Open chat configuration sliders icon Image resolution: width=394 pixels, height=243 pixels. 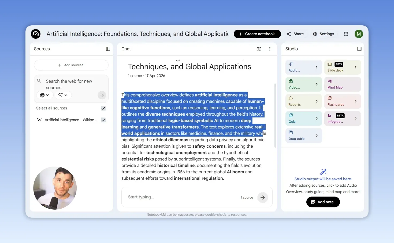click(x=259, y=49)
